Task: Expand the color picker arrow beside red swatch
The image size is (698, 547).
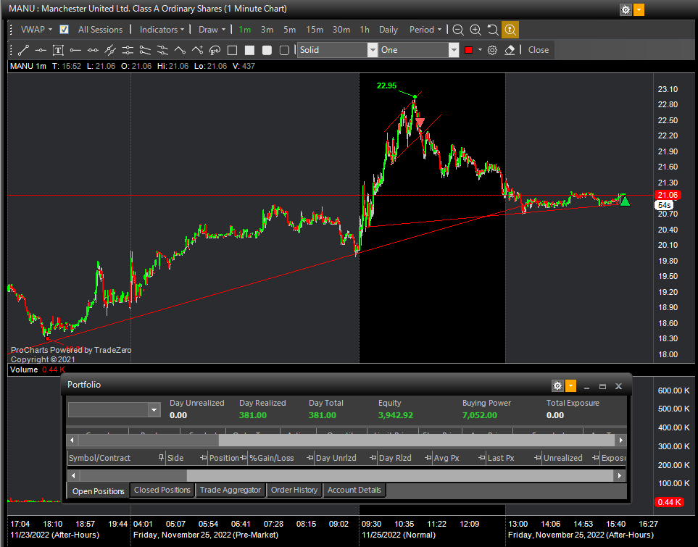Action: pyautogui.click(x=480, y=50)
